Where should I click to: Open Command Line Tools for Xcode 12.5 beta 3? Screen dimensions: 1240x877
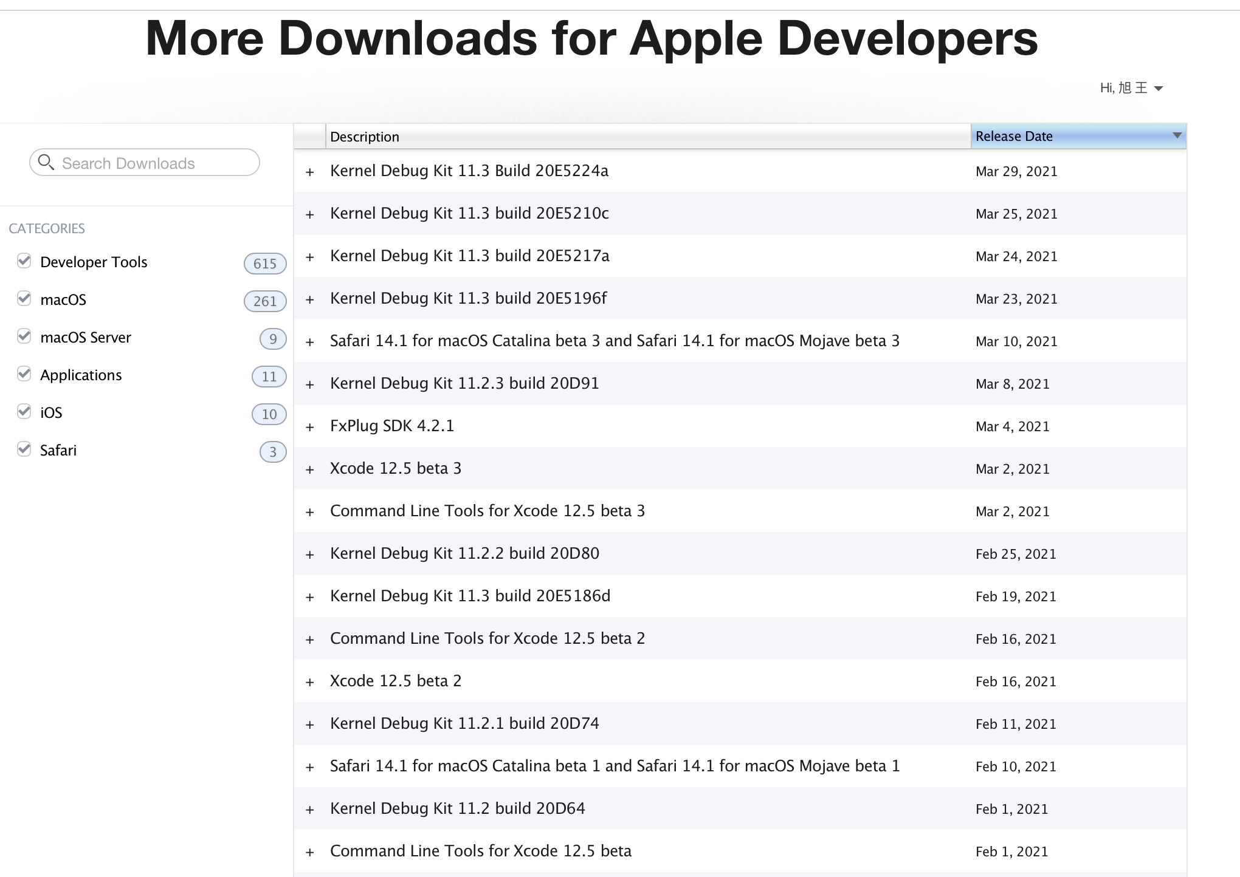point(487,511)
